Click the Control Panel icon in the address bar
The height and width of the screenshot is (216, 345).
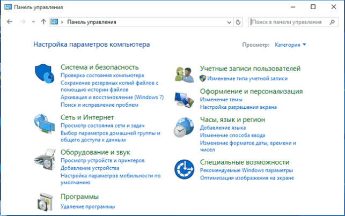pyautogui.click(x=54, y=22)
